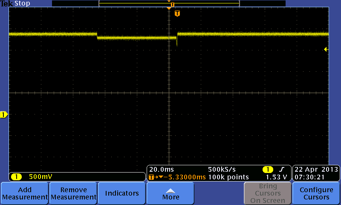
Task: Click the Stop acquisition status label
Action: tap(22, 3)
